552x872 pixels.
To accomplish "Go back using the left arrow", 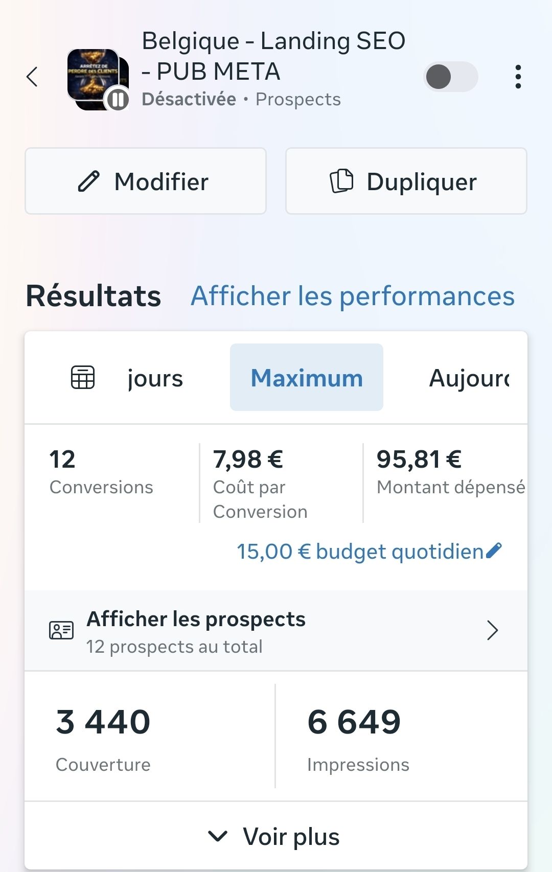I will tap(32, 77).
